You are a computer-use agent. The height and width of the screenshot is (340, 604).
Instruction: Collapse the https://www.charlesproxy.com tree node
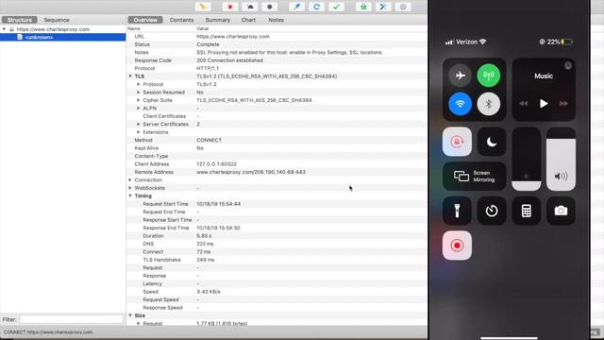tap(4, 29)
